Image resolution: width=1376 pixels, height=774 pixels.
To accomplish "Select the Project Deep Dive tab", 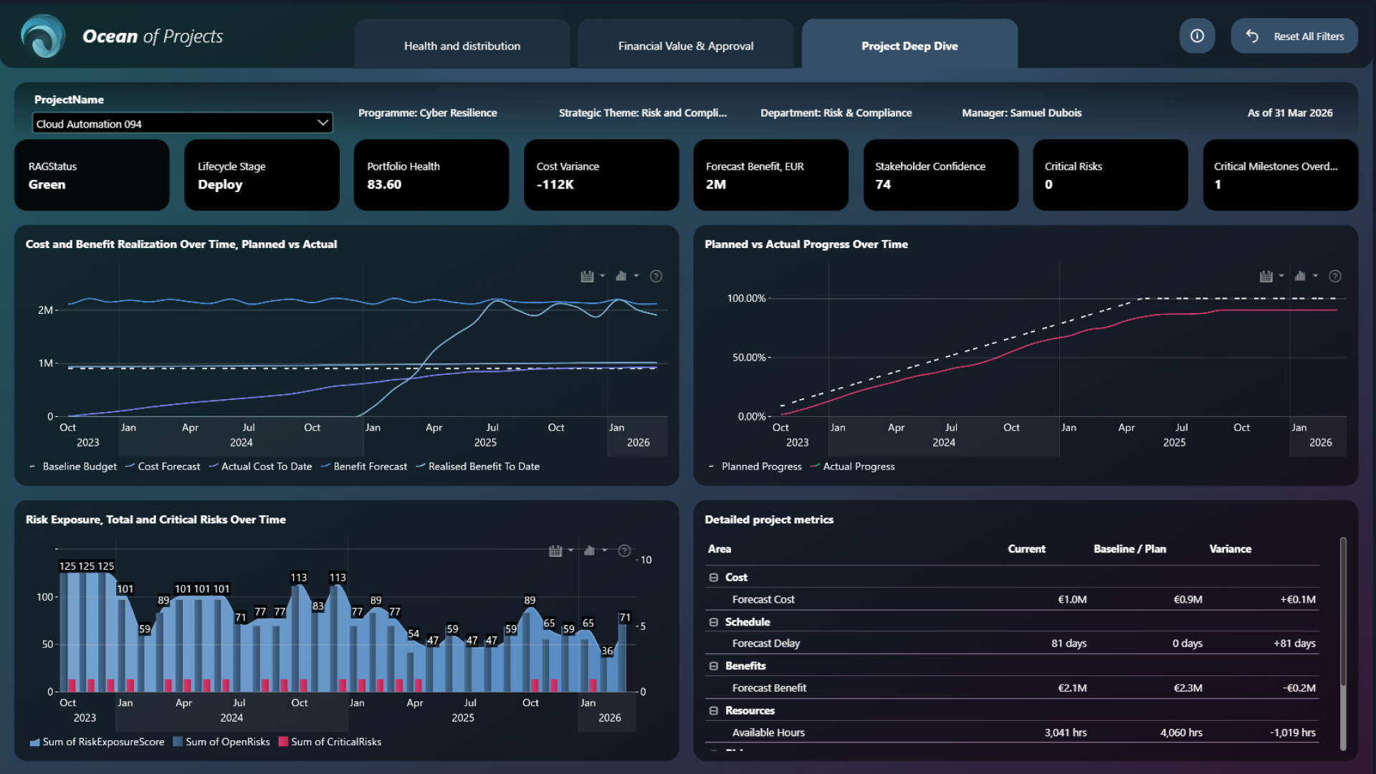I will pos(909,44).
